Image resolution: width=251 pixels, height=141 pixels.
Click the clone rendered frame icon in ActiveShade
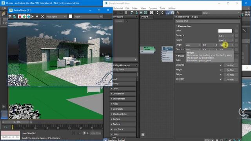(15, 16)
